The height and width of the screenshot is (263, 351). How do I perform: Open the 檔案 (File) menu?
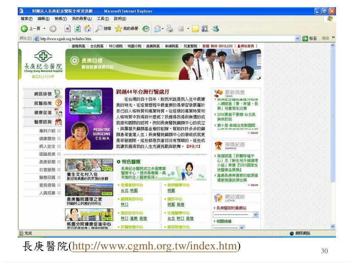[26, 18]
